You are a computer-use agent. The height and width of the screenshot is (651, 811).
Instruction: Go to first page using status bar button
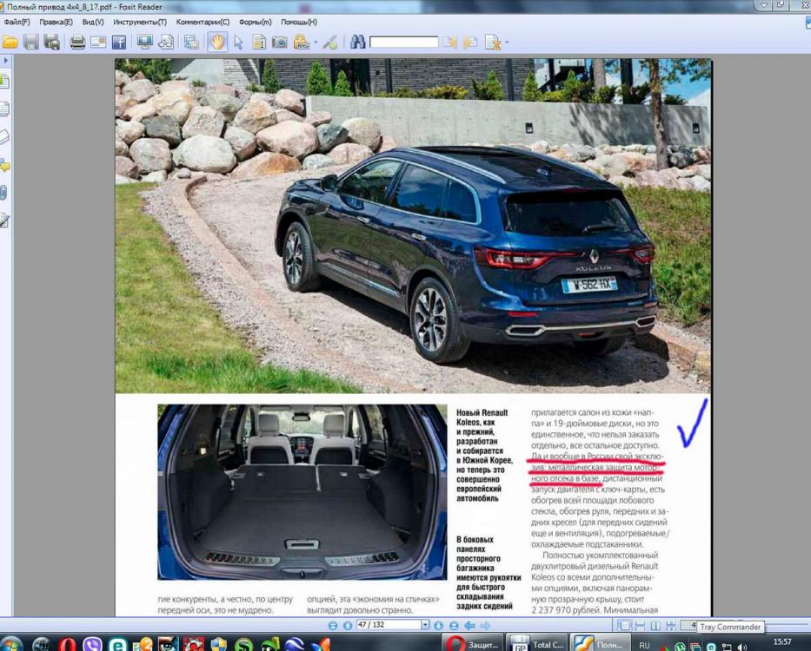pos(333,626)
